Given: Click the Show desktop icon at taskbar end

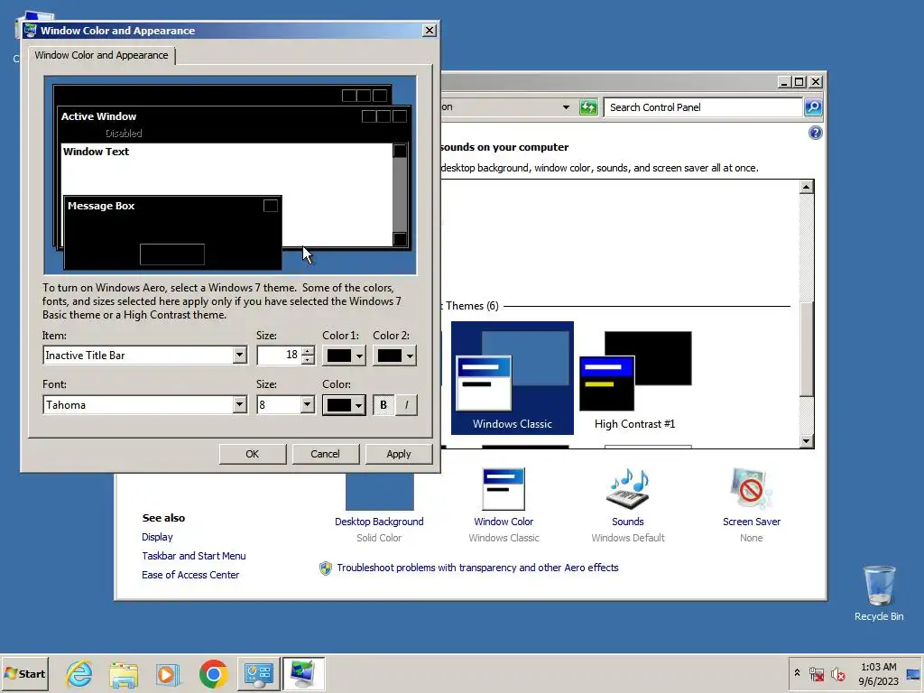Looking at the screenshot, I should click(914, 674).
